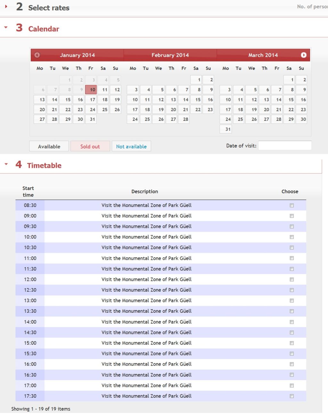Choose March 31 on the calendar
328x415 pixels.
(x=225, y=129)
